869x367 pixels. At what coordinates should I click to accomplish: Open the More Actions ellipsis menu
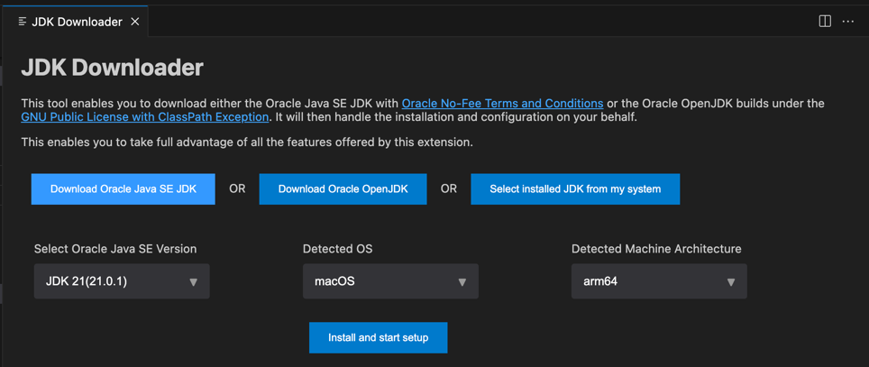pyautogui.click(x=848, y=22)
